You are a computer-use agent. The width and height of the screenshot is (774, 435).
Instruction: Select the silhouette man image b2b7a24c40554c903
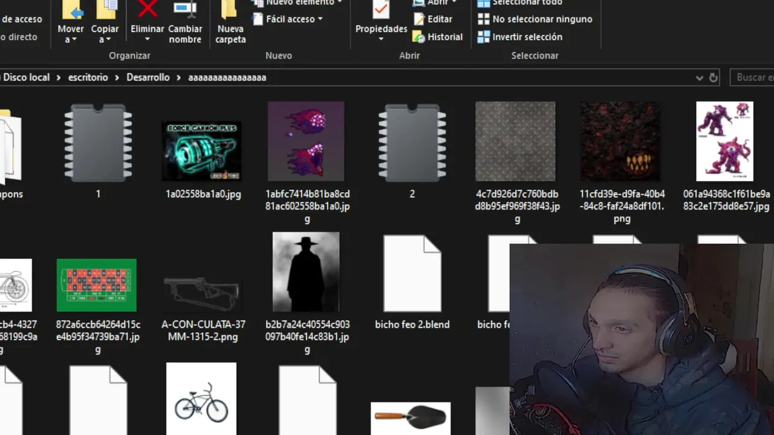click(x=306, y=272)
